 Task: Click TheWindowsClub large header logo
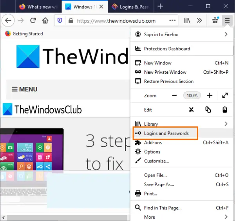pyautogui.click(x=72, y=57)
